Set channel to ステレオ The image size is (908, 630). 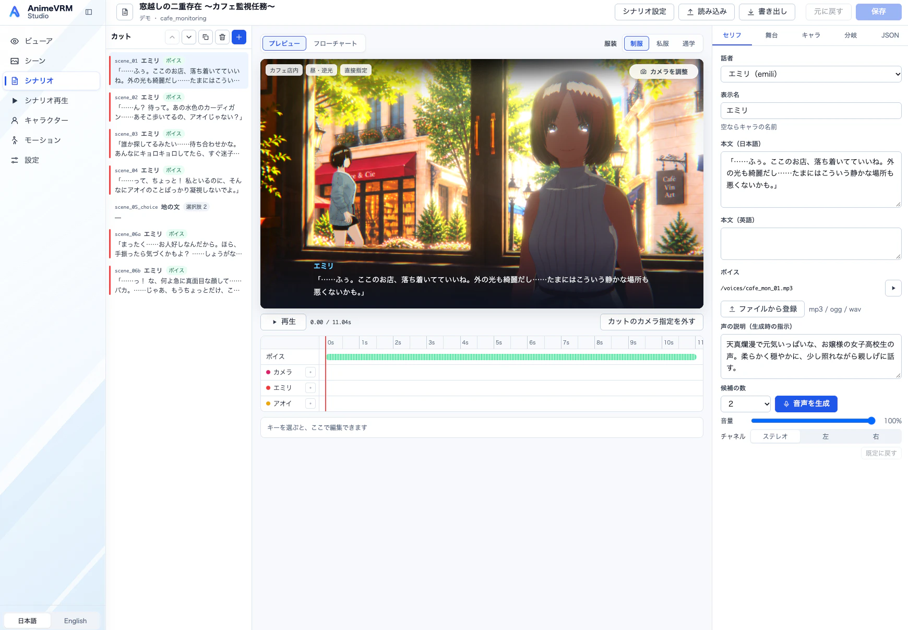[775, 436]
